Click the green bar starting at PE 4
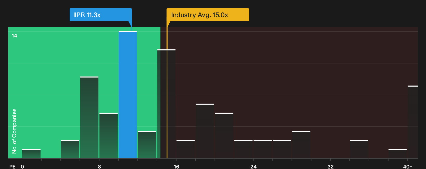This screenshot has width=426, height=169. tap(70, 149)
